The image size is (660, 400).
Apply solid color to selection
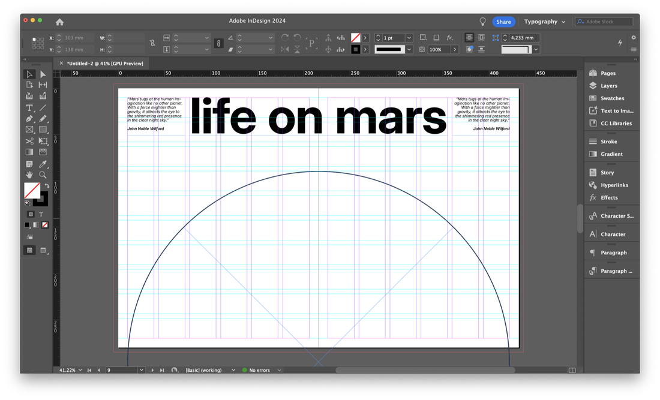28,225
